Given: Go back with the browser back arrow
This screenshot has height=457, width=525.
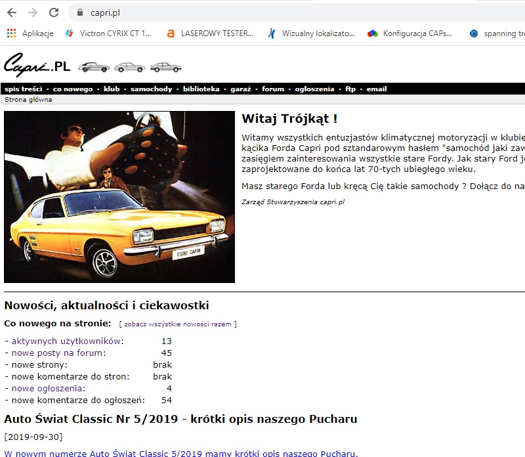Looking at the screenshot, I should coord(12,12).
